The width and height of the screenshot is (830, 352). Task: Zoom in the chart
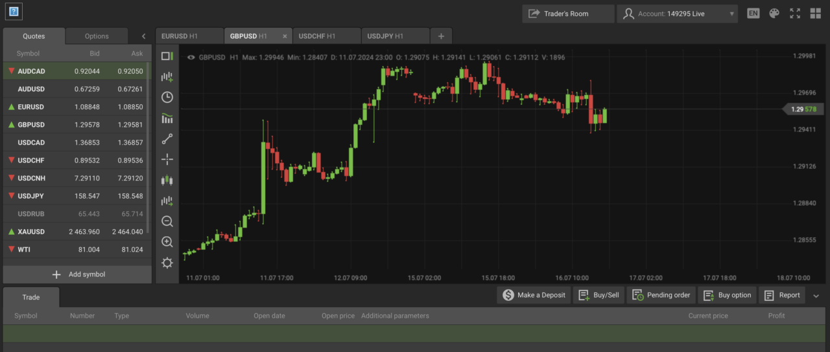coord(167,242)
